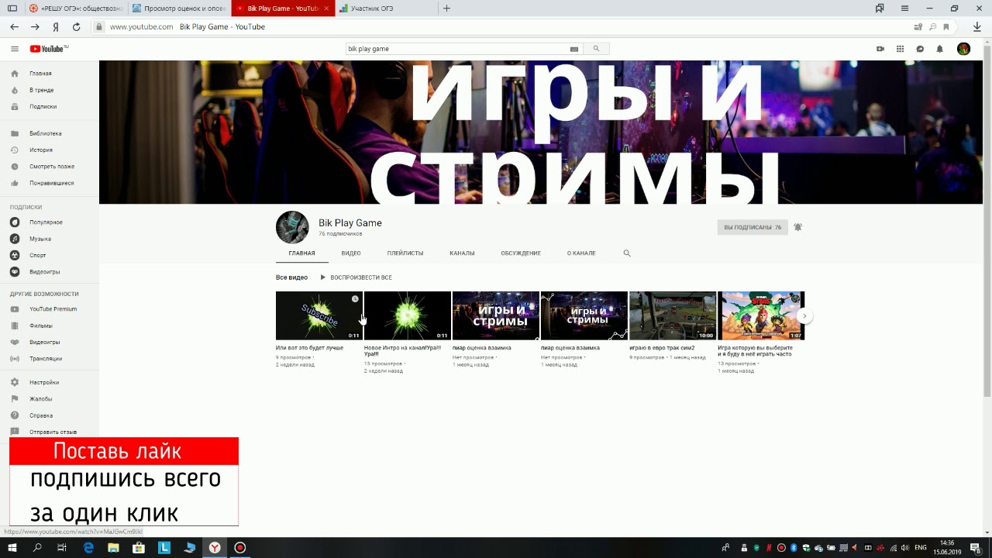
Task: Open Главная in the sidebar
Action: click(50, 74)
